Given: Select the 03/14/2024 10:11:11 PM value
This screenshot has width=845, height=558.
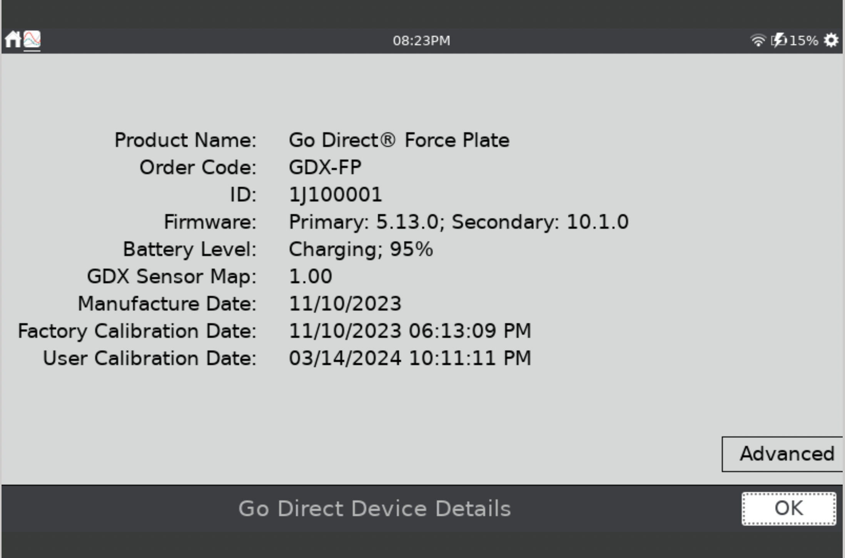Looking at the screenshot, I should click(410, 358).
